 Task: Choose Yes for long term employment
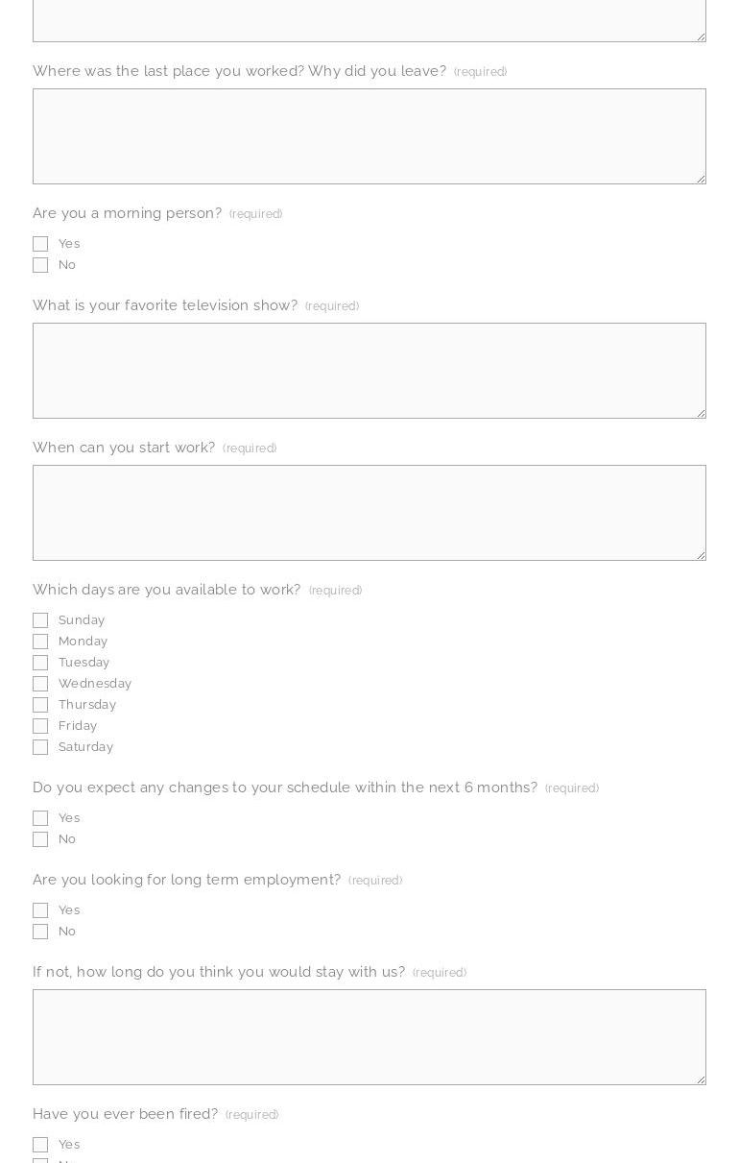pos(40,910)
